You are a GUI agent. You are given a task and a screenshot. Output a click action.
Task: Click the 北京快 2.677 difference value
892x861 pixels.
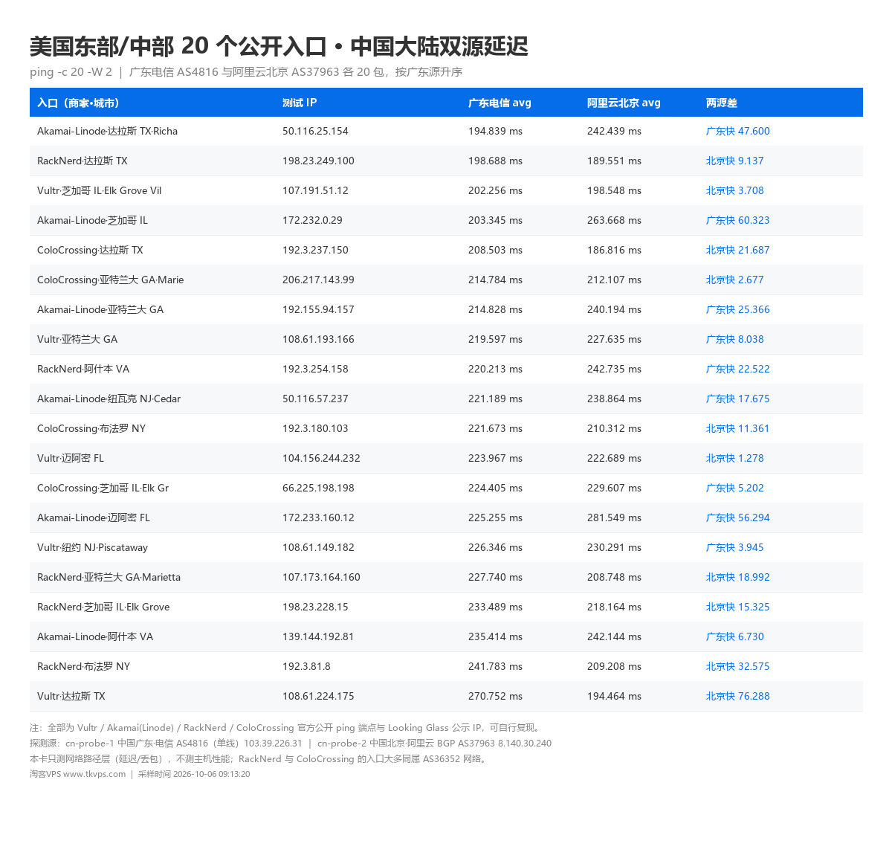point(735,280)
